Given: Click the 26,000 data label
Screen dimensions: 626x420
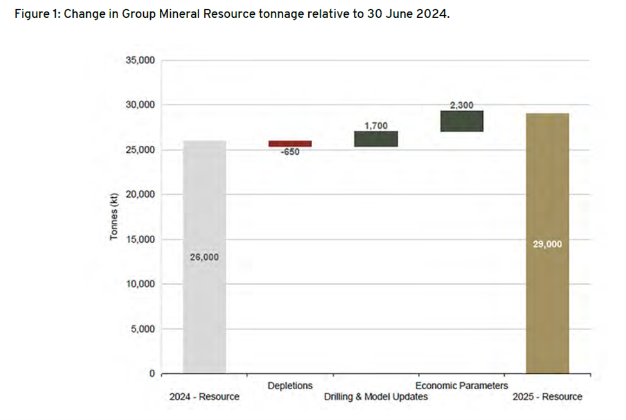Looking at the screenshot, I should click(204, 257).
